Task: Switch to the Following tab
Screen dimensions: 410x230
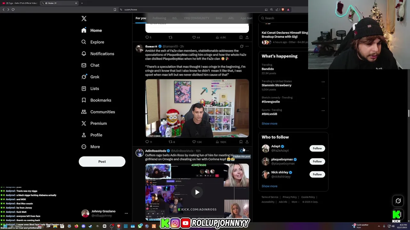Action: [x=159, y=18]
